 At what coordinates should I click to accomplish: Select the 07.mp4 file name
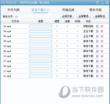[x=7, y=61]
